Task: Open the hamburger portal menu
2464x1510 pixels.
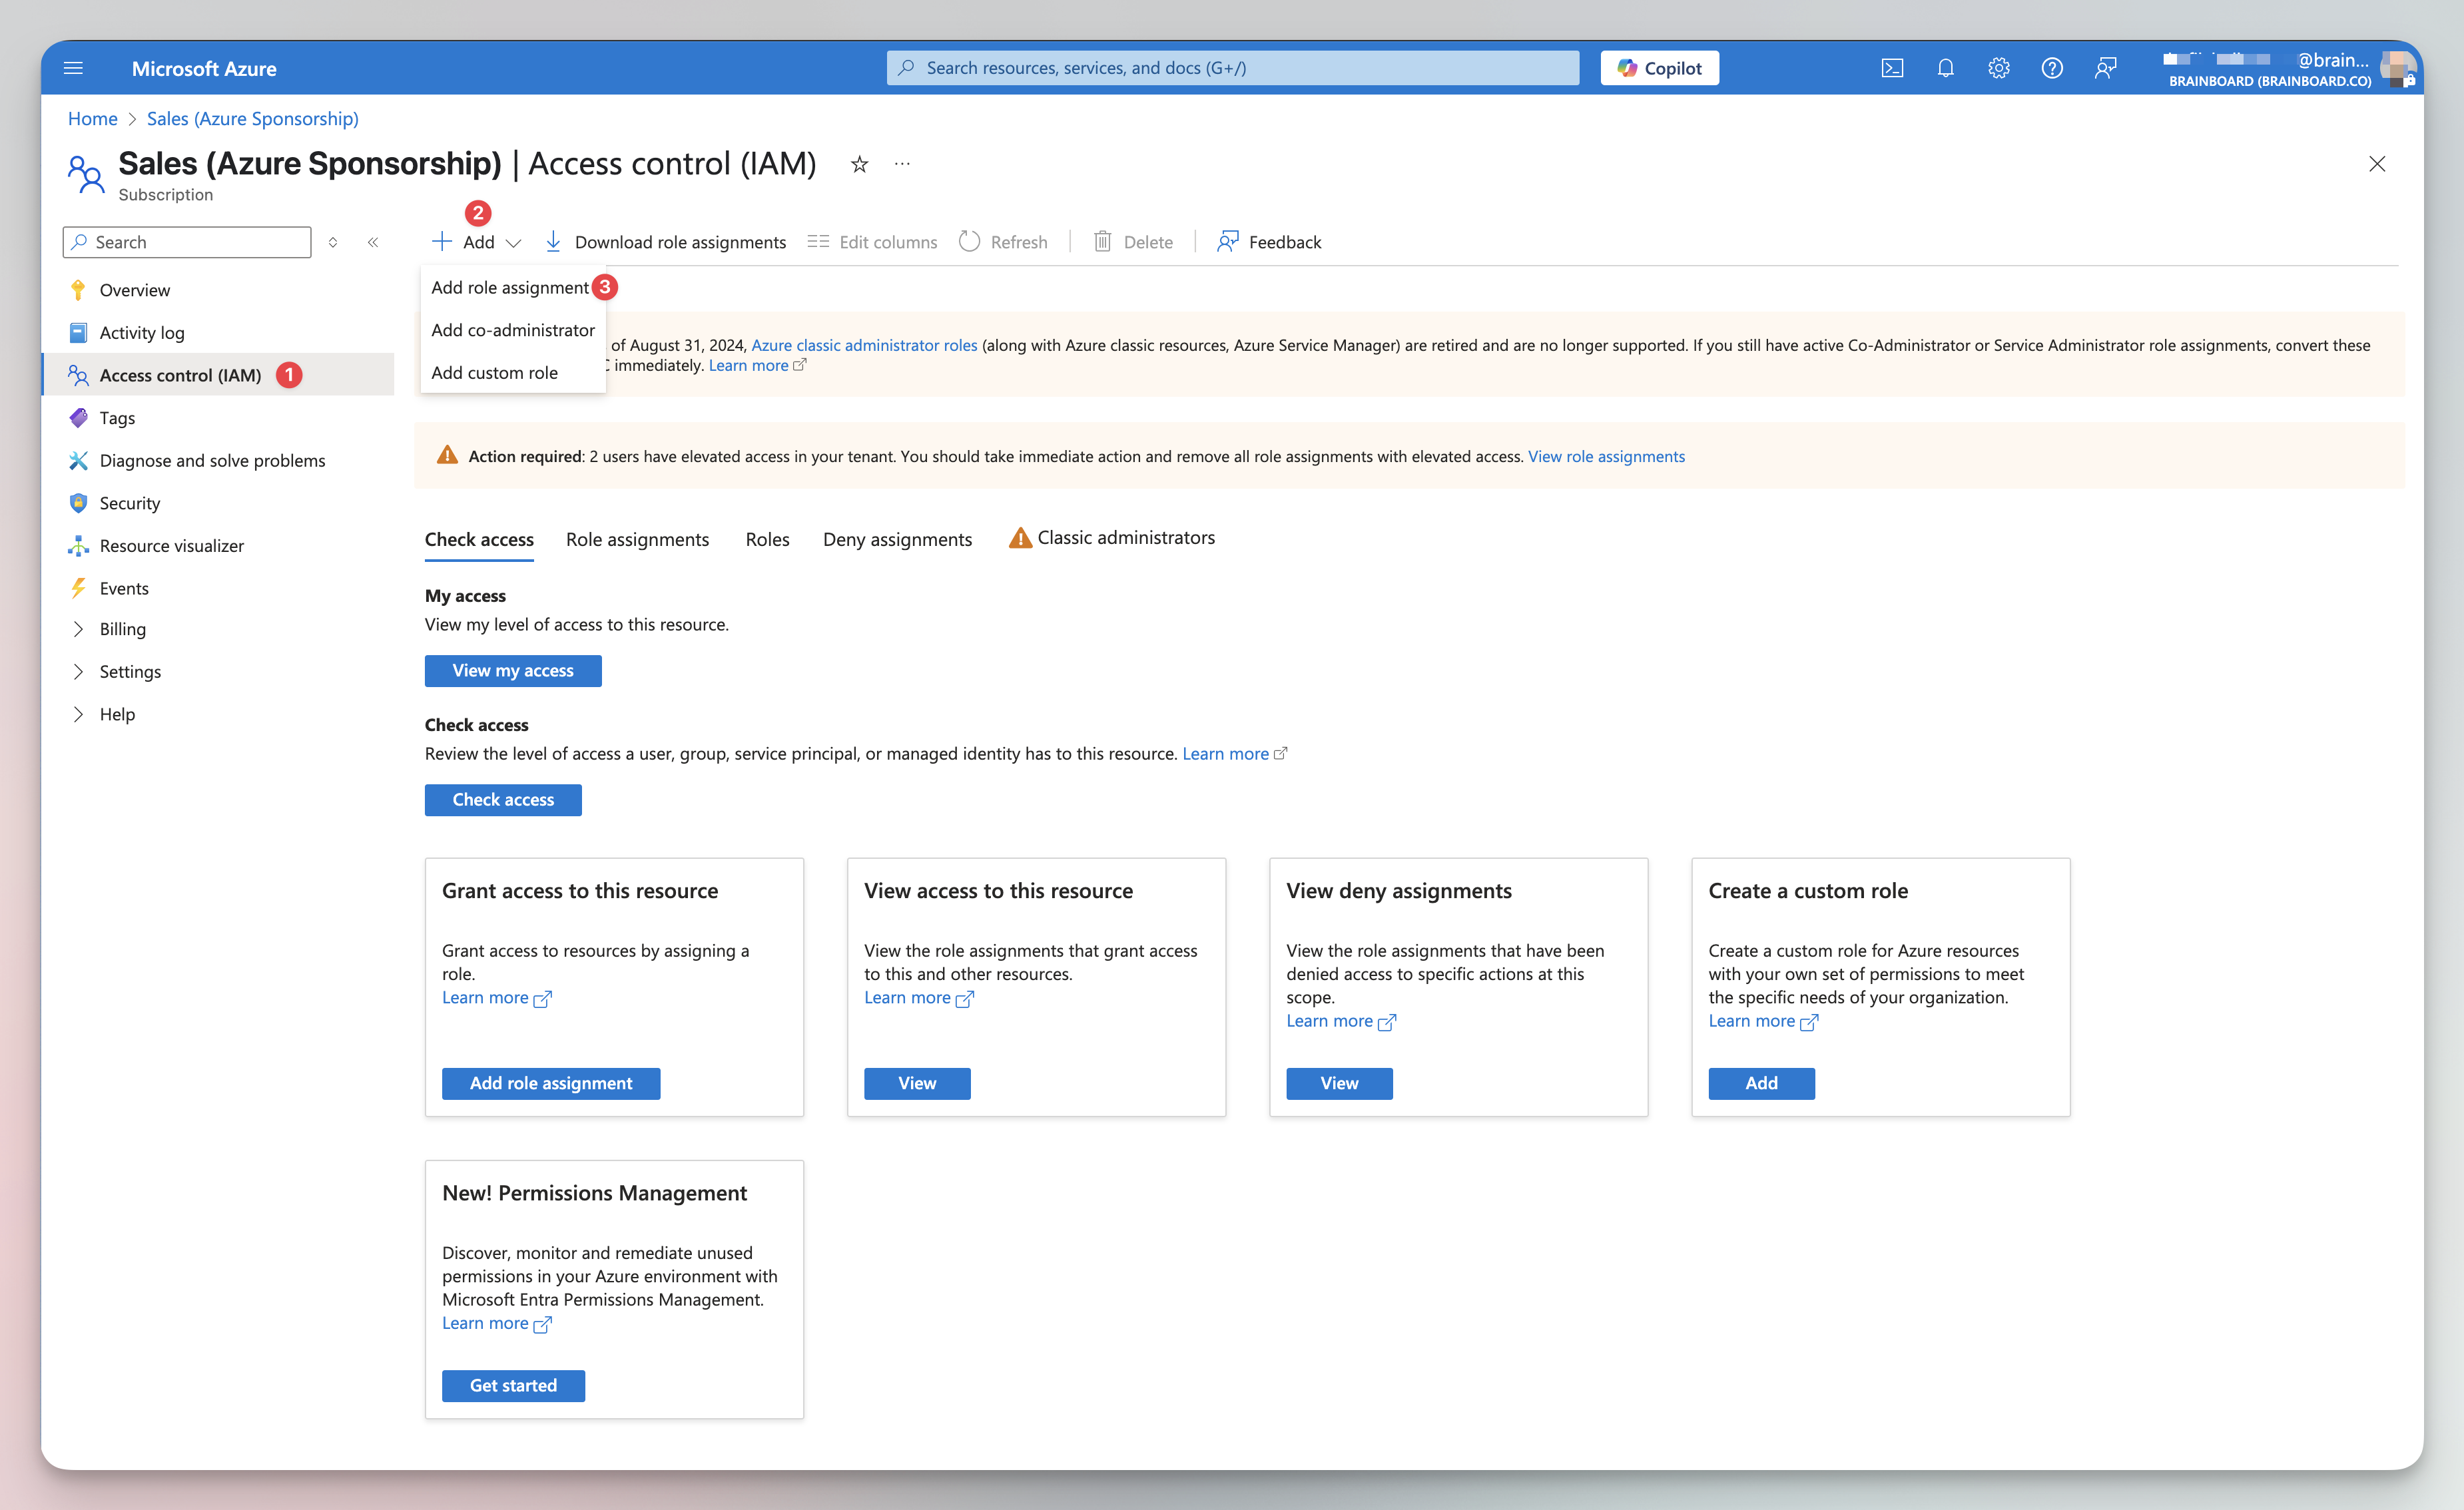Action: coord(73,68)
